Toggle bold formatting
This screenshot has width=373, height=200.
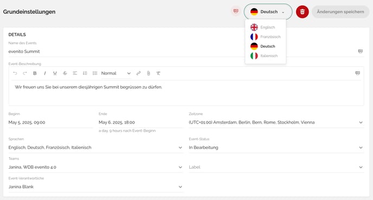[35, 73]
